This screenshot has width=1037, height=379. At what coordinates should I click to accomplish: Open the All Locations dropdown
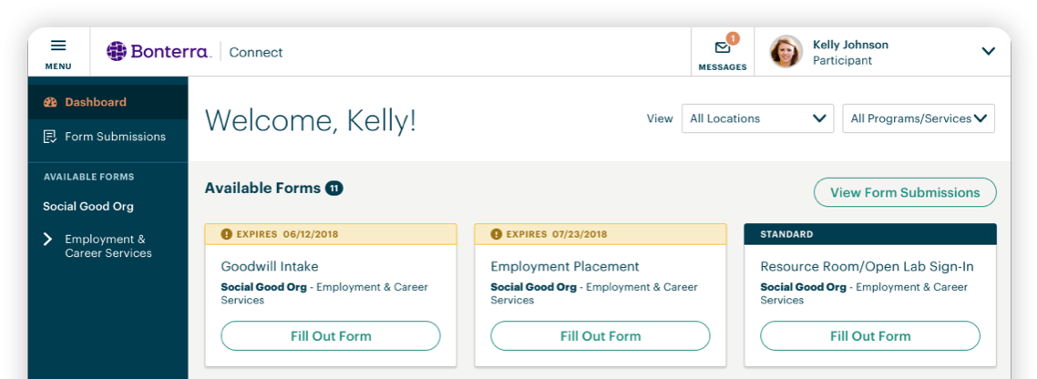coord(757,118)
